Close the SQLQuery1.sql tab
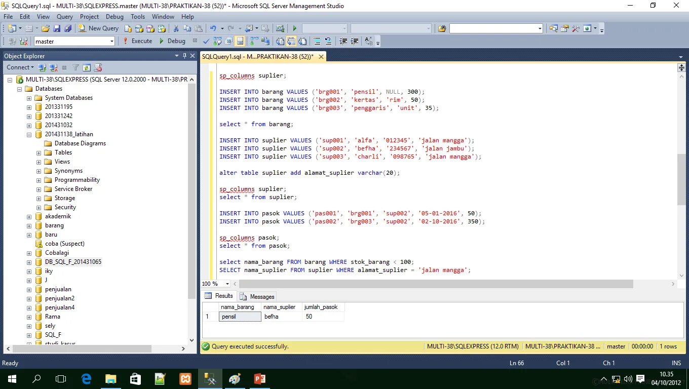Image resolution: width=689 pixels, height=389 pixels. pos(320,56)
